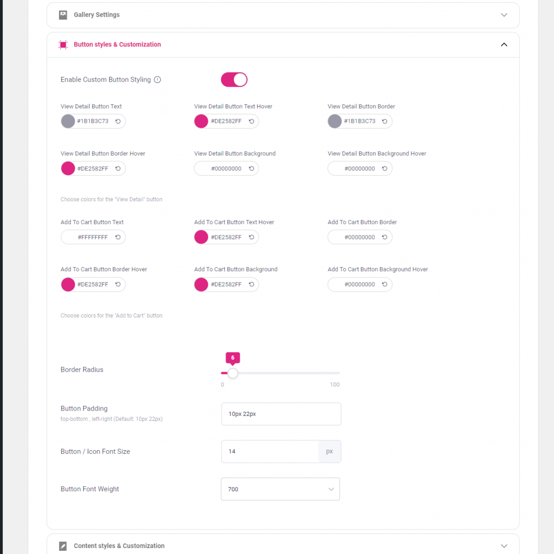Click the Border Radius slider handle
Screen dimensions: 554x554
click(x=233, y=373)
